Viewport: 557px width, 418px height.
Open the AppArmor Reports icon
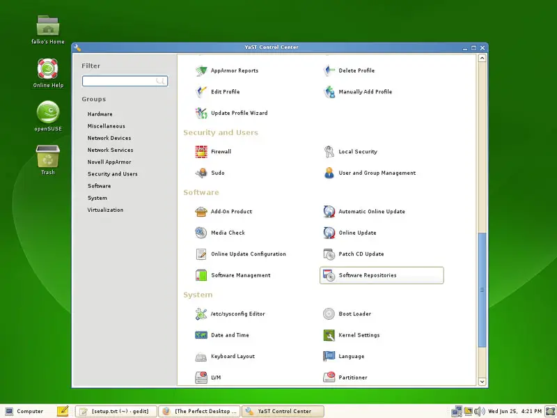(201, 70)
